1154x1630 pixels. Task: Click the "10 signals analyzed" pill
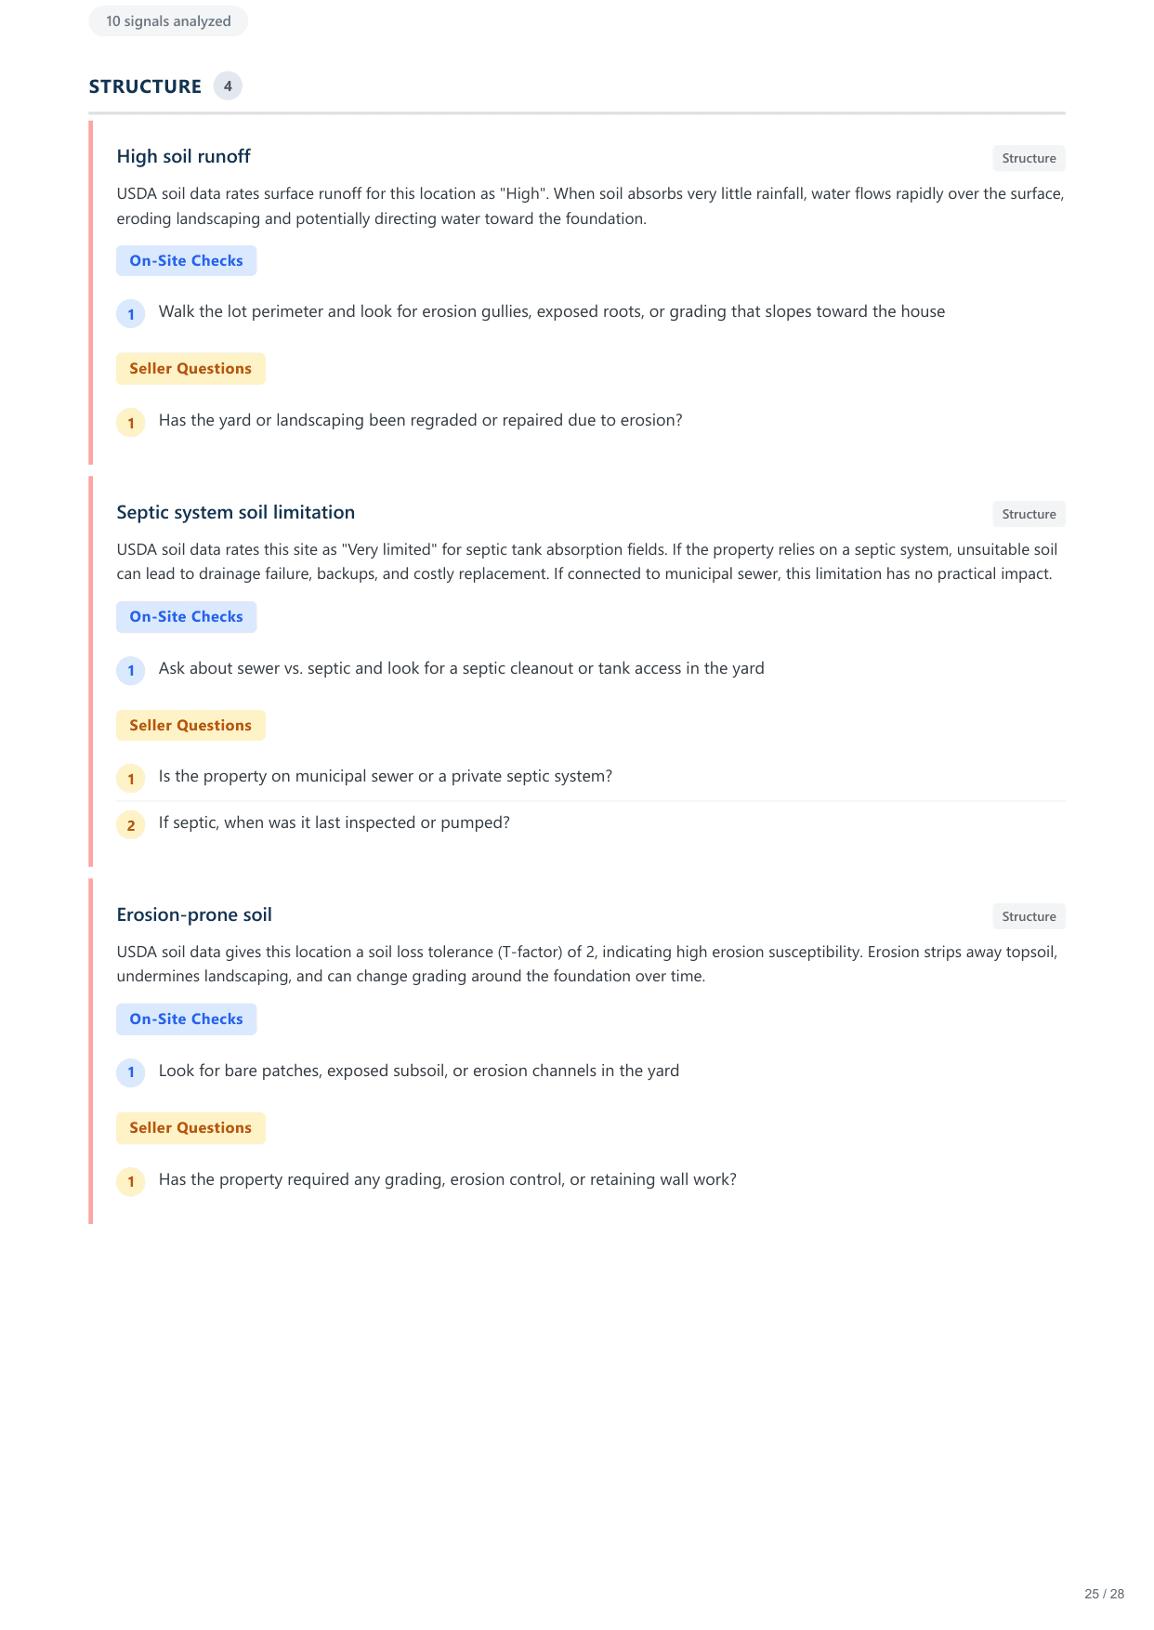(168, 21)
